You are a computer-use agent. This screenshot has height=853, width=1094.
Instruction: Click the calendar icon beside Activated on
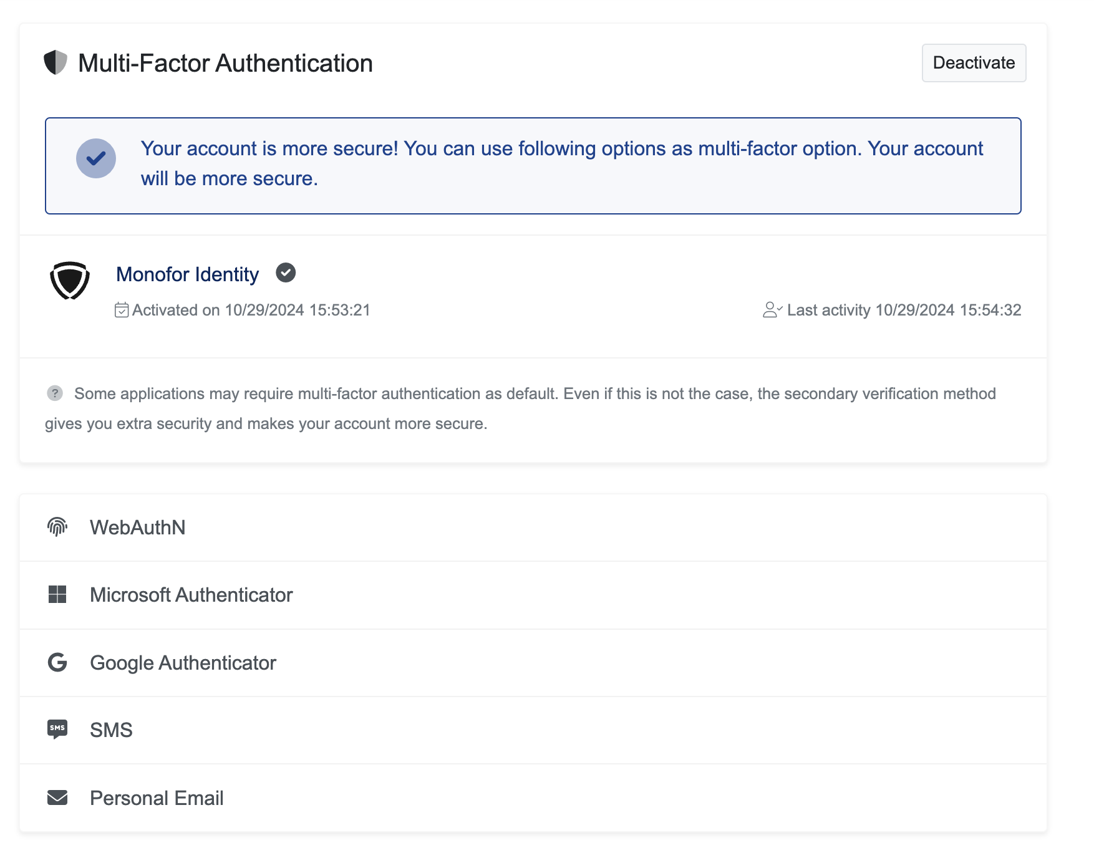[122, 310]
